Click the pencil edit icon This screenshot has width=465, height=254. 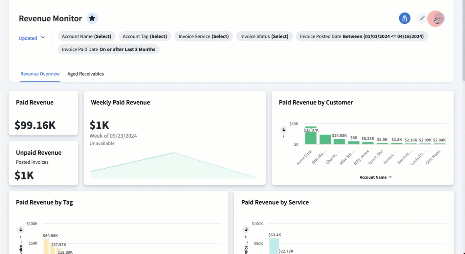point(422,18)
